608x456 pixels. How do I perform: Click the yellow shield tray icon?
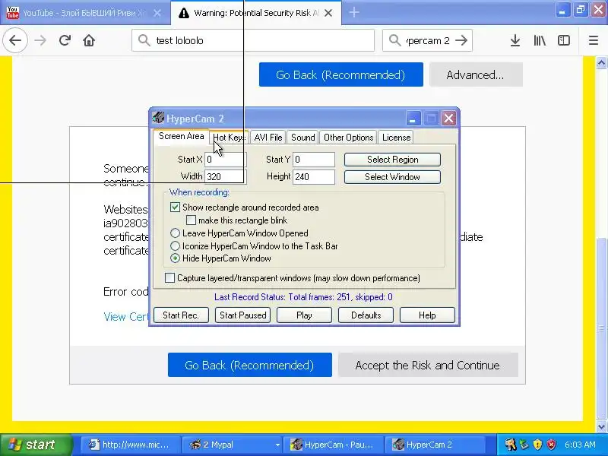537,445
